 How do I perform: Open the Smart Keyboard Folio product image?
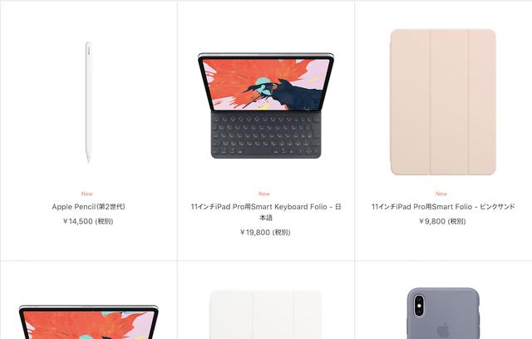266,106
